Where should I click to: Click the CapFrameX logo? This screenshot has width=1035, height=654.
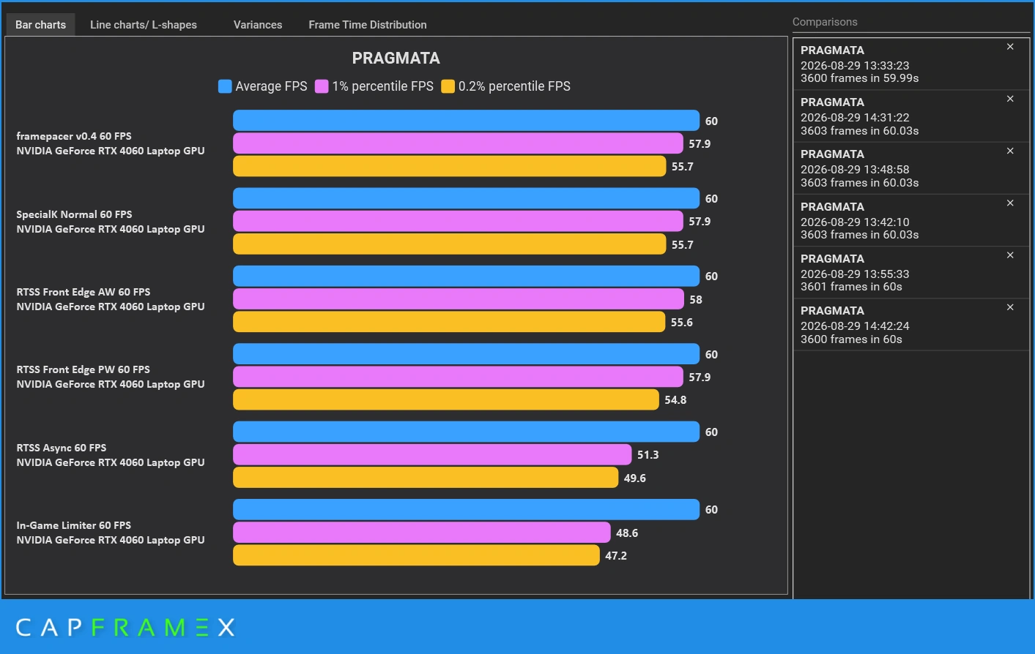coord(125,628)
